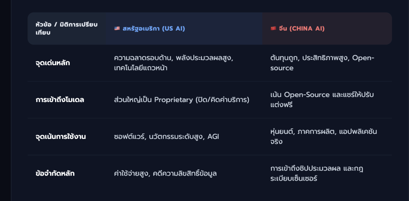The height and width of the screenshot is (201, 409).
Task: Click the คดีความลิขสิทธิ์ข้อมูล text
Action: pos(185,174)
